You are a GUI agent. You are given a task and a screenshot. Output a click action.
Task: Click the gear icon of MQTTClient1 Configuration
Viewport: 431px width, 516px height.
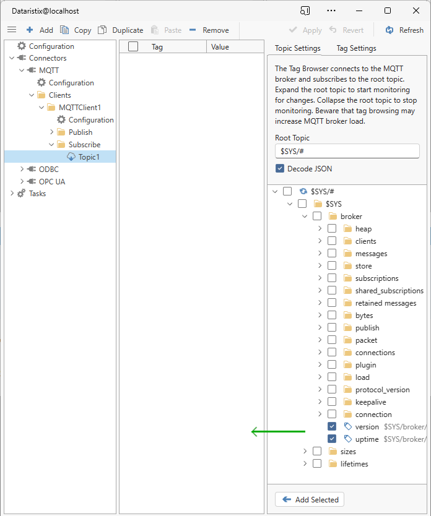tap(61, 120)
